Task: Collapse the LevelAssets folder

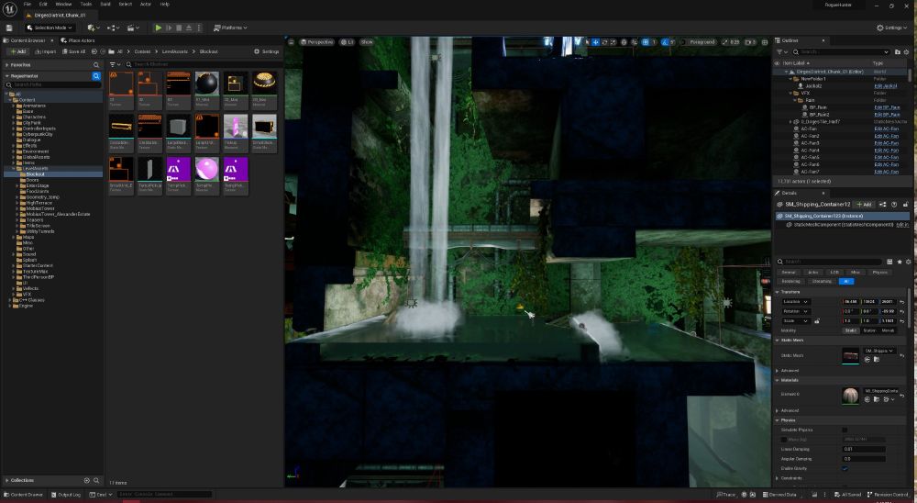Action: coord(14,168)
